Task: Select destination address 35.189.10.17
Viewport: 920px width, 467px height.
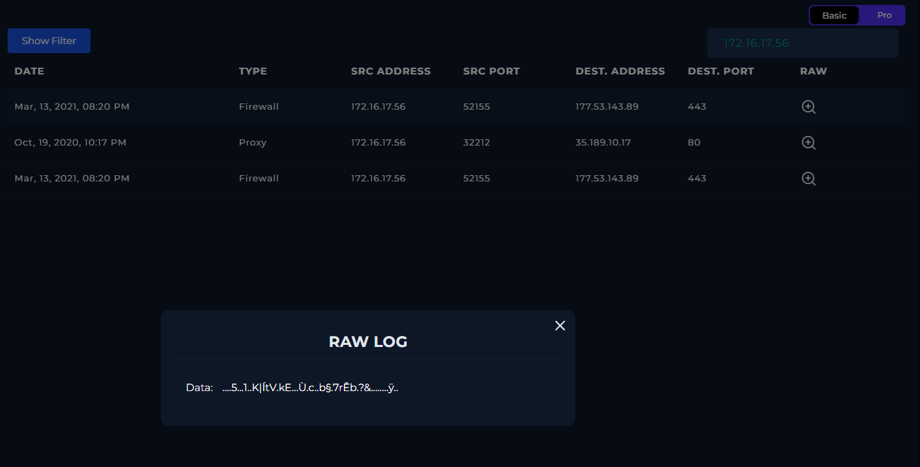Action: pos(602,143)
